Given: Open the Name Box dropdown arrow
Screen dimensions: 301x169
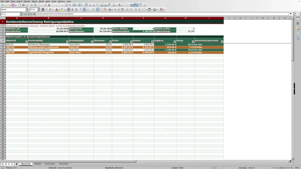Looking at the screenshot, I should (21, 14).
